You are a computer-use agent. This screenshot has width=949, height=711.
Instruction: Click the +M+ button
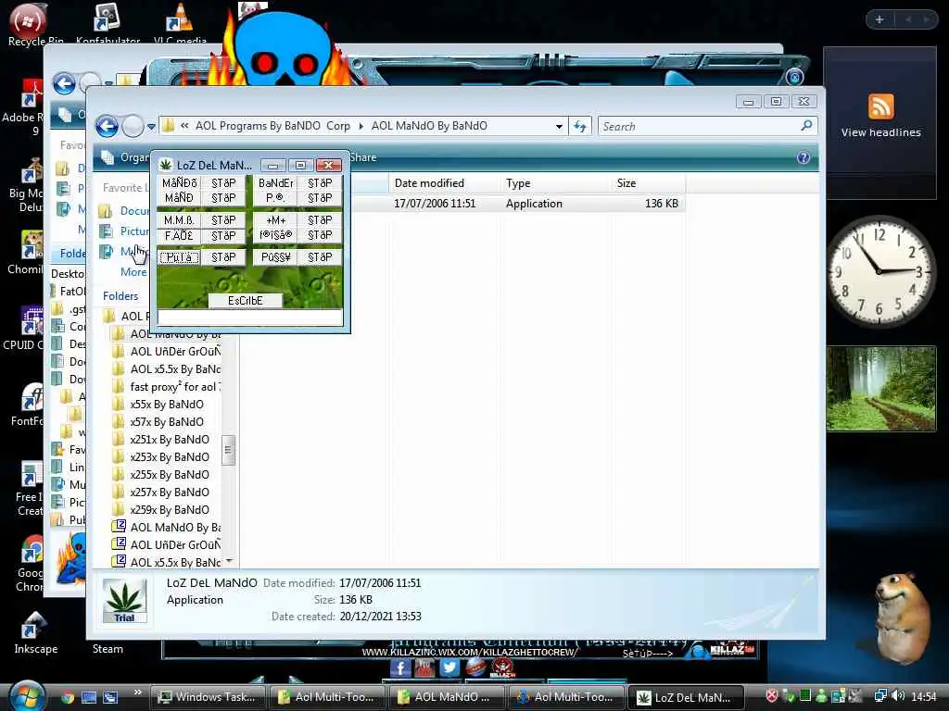click(x=275, y=220)
